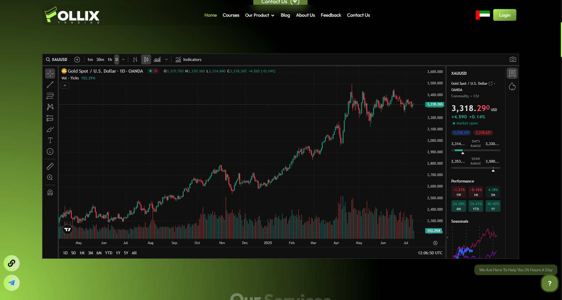Toggle the candlestick chart style button
562x300 pixels.
(146, 59)
